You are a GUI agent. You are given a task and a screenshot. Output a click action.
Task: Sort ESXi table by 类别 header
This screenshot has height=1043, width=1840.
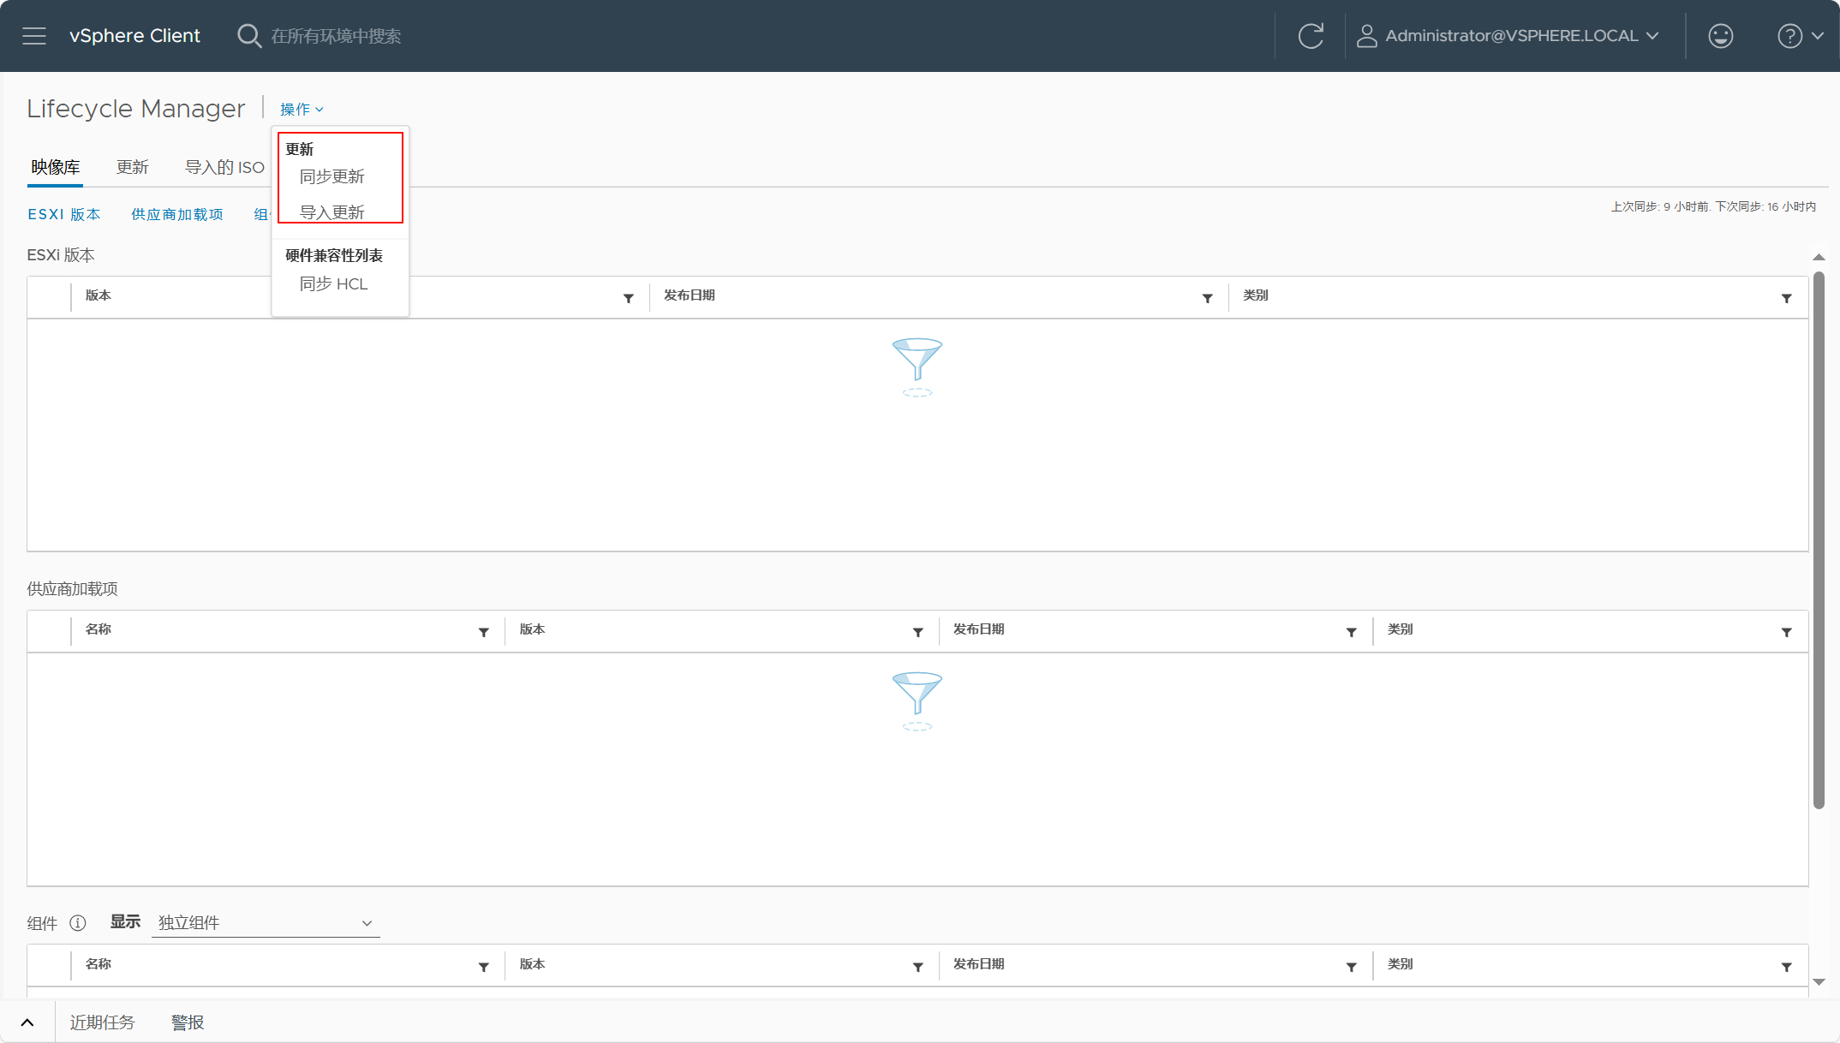[x=1256, y=295]
